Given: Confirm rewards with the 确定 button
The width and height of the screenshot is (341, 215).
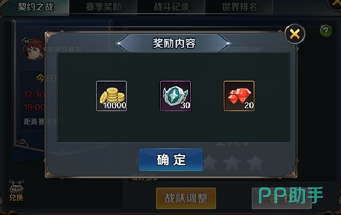Looking at the screenshot, I should [x=171, y=159].
